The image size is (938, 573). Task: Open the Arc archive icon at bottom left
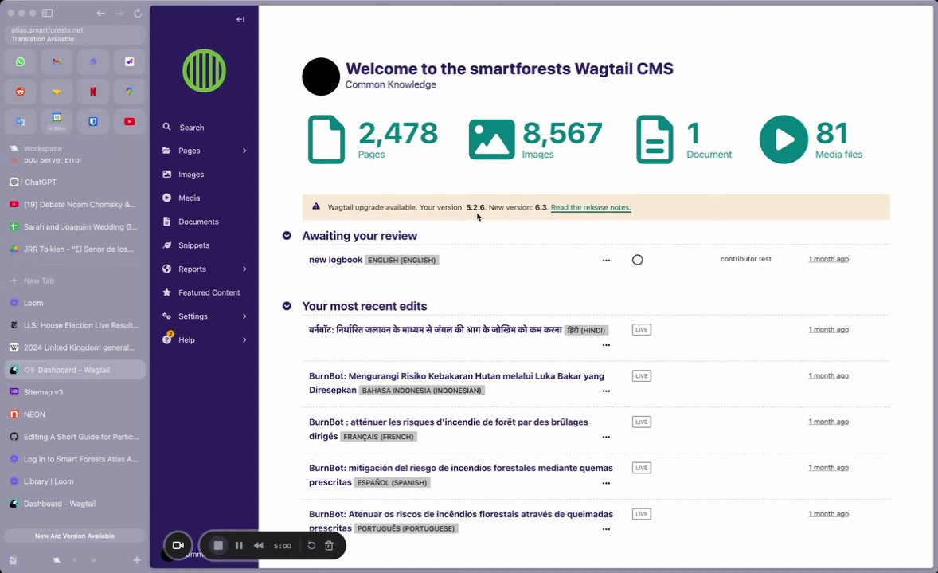coord(14,560)
